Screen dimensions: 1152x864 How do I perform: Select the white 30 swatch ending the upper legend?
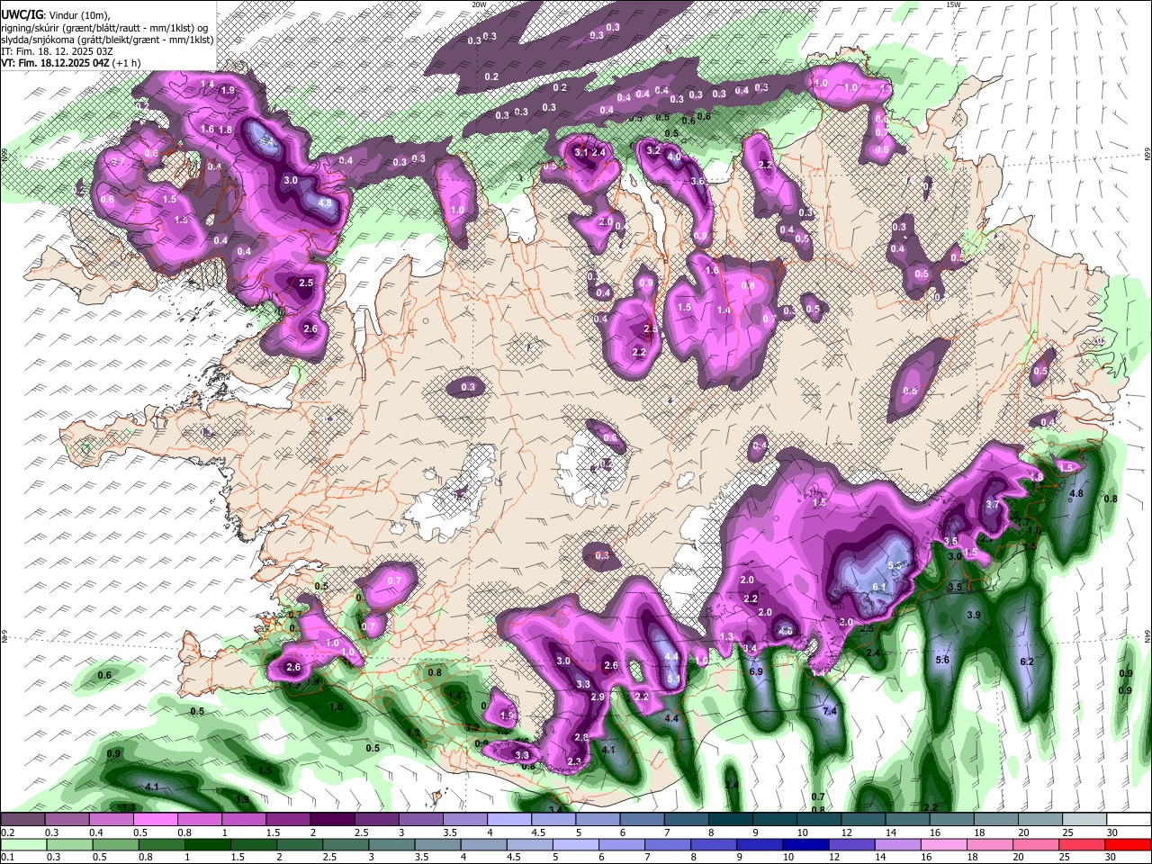pos(1128,820)
